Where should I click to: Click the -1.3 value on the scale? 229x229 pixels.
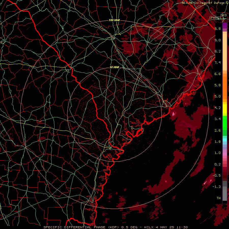[217, 187]
